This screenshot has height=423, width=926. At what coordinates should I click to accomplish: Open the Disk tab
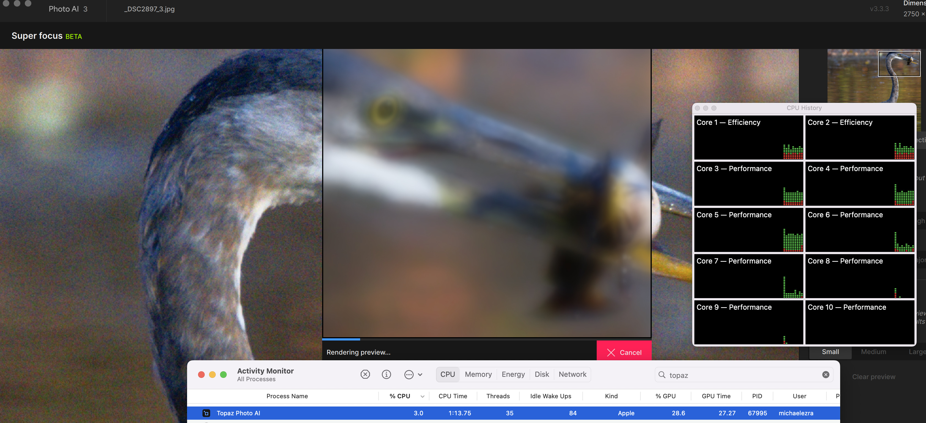click(541, 374)
